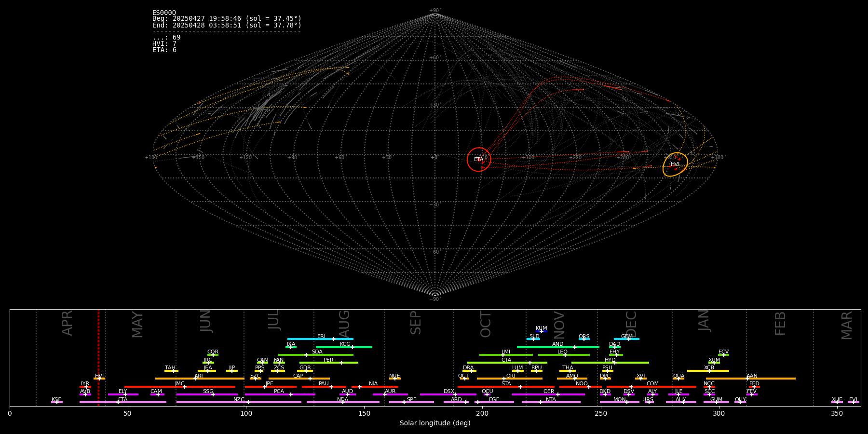Viewport: 868px width, 434px height.
Task: Select the PER shower green bar
Action: point(329,363)
